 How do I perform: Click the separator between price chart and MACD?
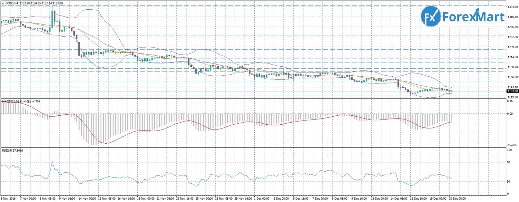click(x=253, y=98)
